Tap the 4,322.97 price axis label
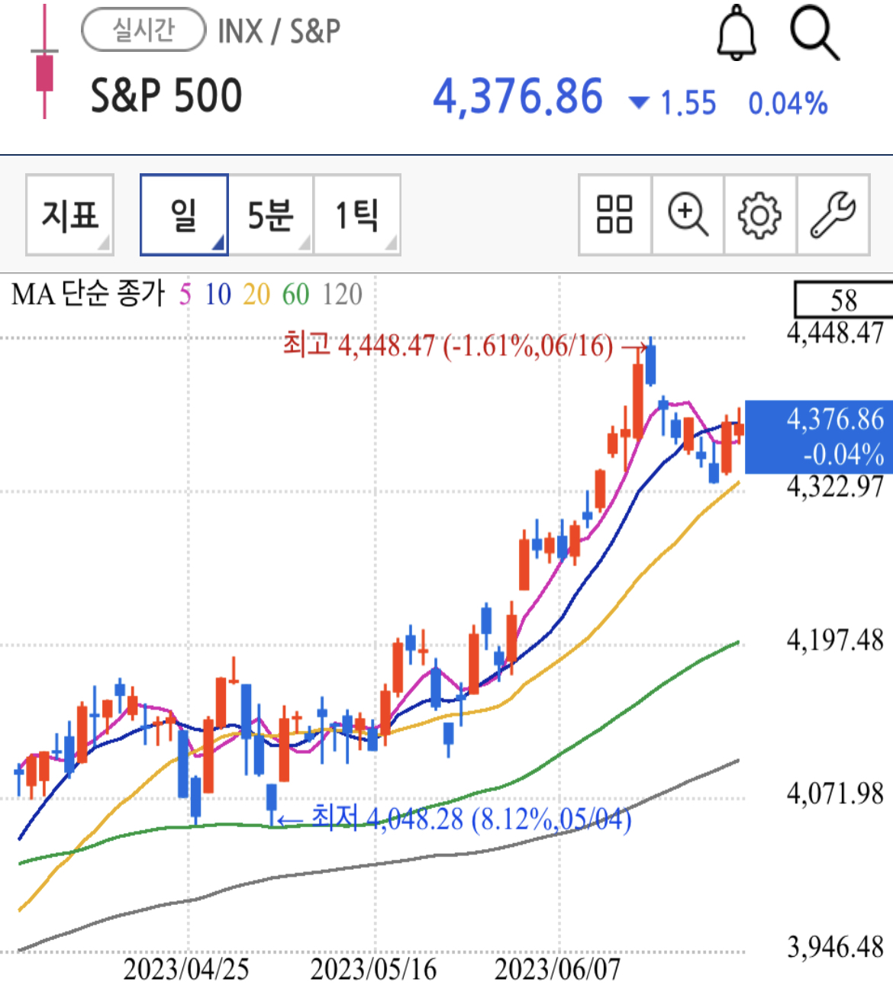Viewport: 893px width, 995px height. (x=835, y=486)
